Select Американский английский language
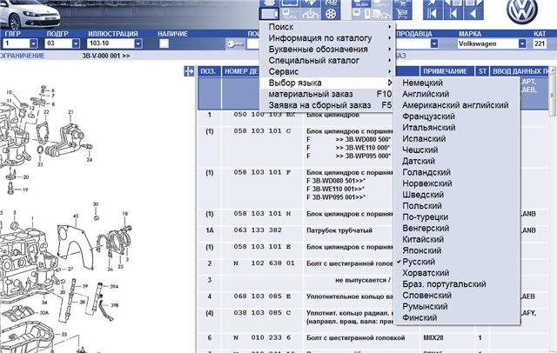This screenshot has width=557, height=353. click(x=457, y=105)
